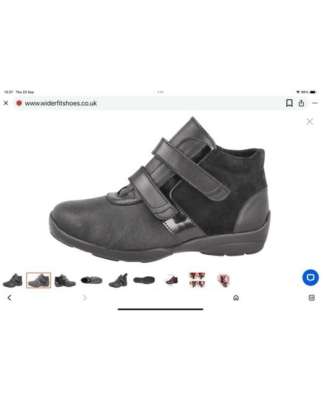The image size is (321, 401).
Task: Open the four-photo collage thumbnail
Action: 197,280
